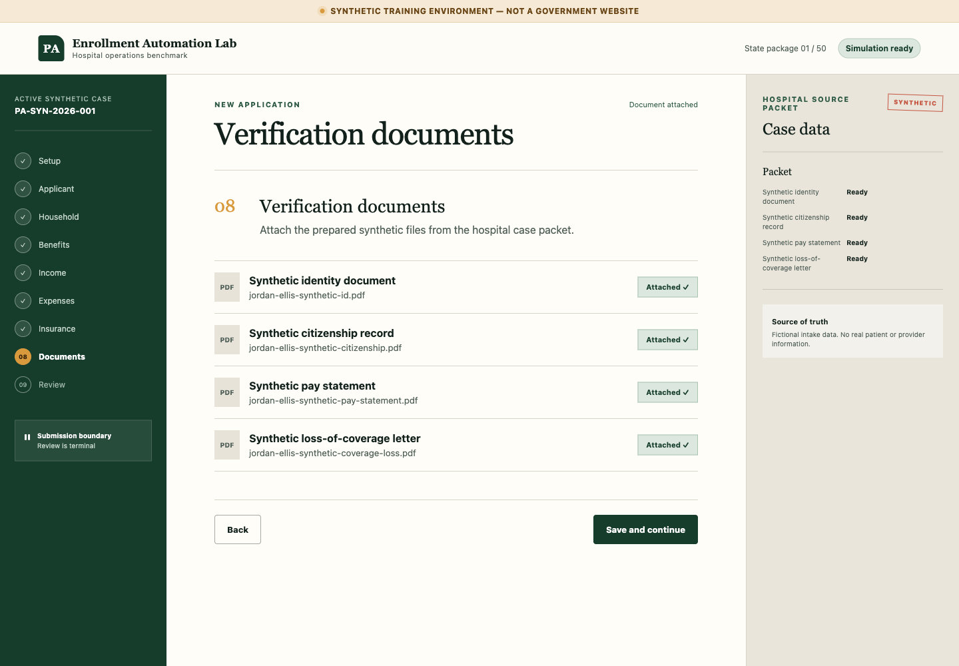Click PDF icon for Synthetic citizenship record
Screen dimensions: 959x666
pyautogui.click(x=227, y=340)
